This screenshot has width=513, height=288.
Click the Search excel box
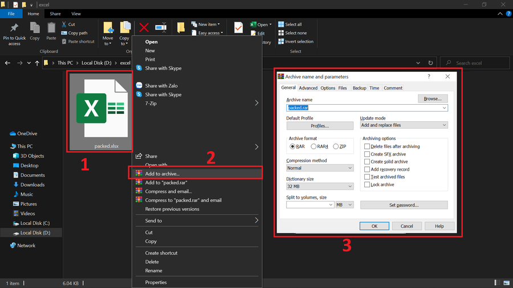click(x=475, y=63)
